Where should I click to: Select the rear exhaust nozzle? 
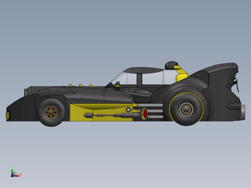tap(243, 112)
